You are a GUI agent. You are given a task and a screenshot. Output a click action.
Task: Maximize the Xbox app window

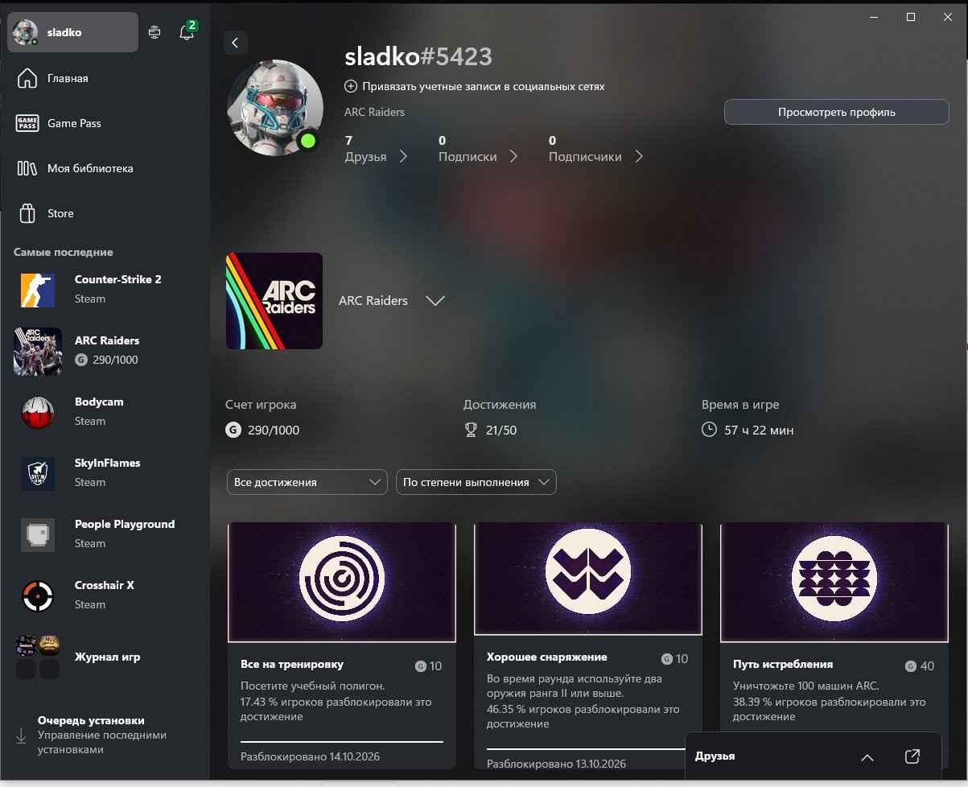[911, 17]
